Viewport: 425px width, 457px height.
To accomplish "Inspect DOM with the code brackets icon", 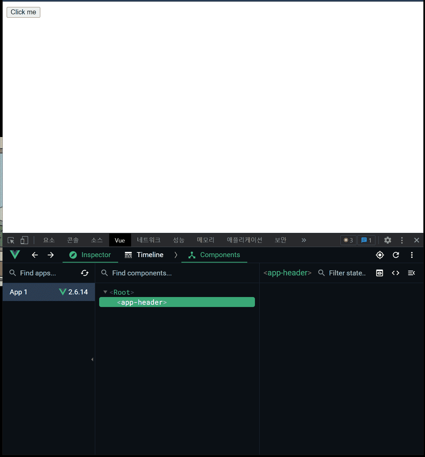I will pyautogui.click(x=396, y=273).
